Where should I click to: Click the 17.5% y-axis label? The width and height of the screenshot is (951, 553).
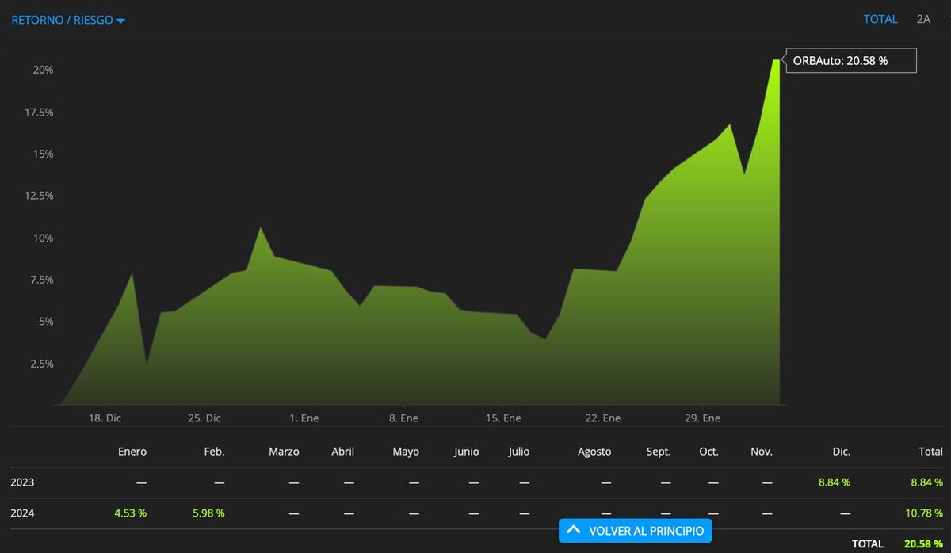coord(39,113)
